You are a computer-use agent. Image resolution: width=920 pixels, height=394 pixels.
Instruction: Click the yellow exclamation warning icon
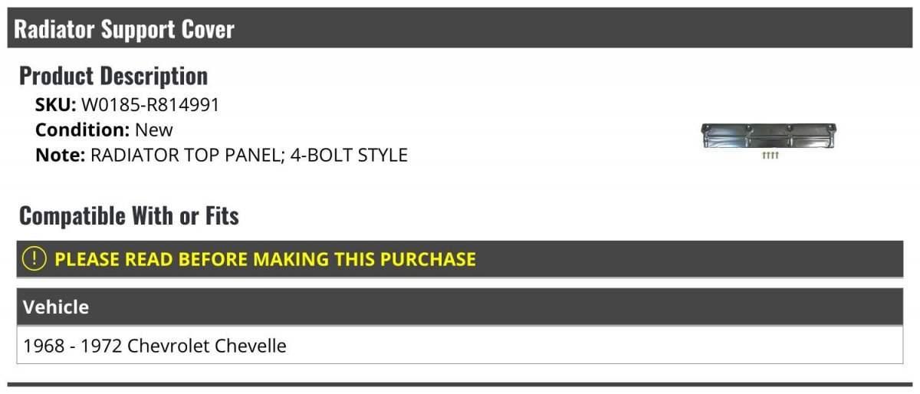[34, 259]
